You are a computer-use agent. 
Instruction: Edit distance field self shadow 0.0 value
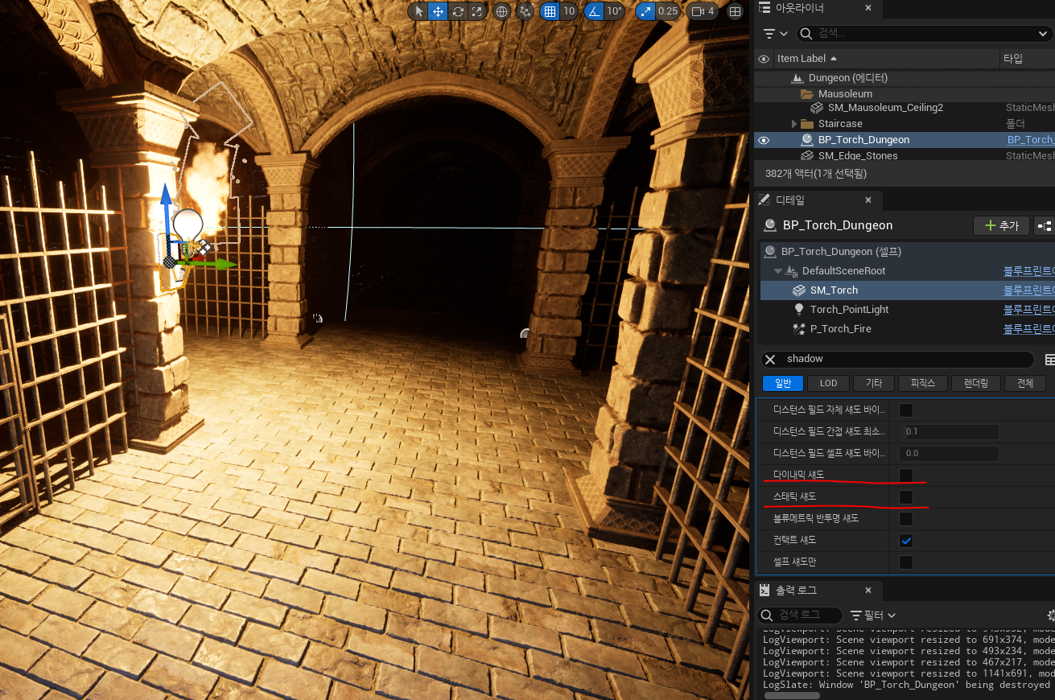(x=949, y=453)
